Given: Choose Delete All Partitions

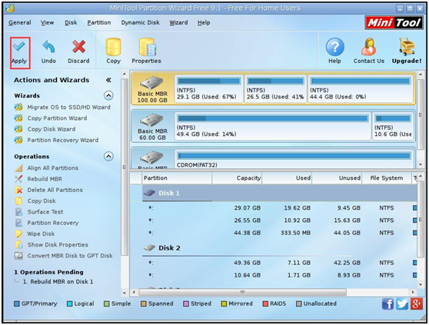Looking at the screenshot, I should (48, 190).
